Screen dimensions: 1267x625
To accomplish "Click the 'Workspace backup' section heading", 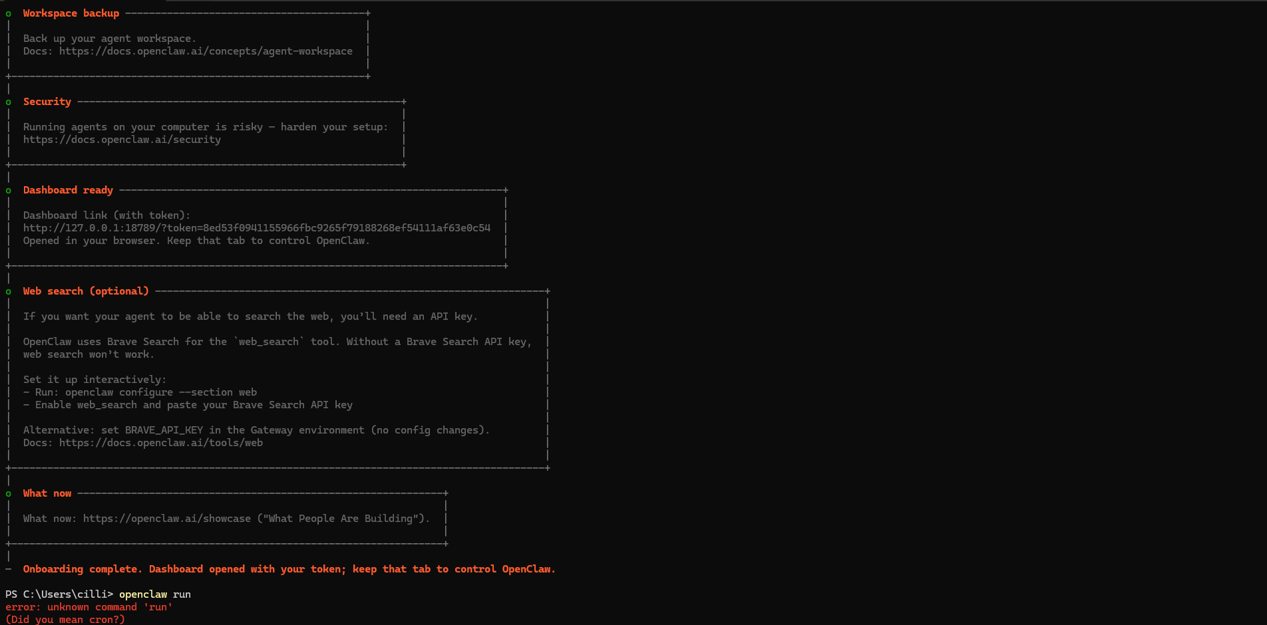I will point(71,13).
